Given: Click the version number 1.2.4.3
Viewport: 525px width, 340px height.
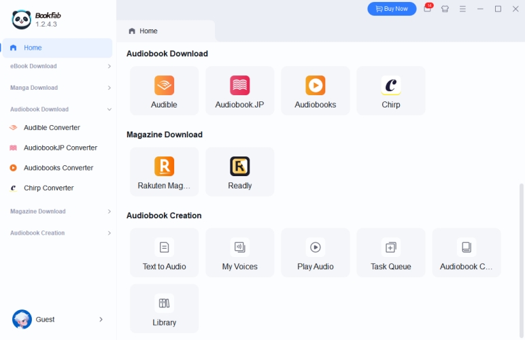Looking at the screenshot, I should tap(46, 24).
